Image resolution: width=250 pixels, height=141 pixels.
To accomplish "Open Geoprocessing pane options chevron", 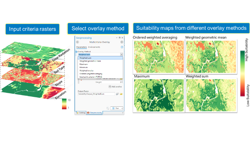I will point(117,38).
